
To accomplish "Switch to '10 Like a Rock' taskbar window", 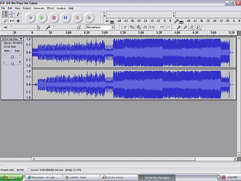I will click(x=119, y=178).
